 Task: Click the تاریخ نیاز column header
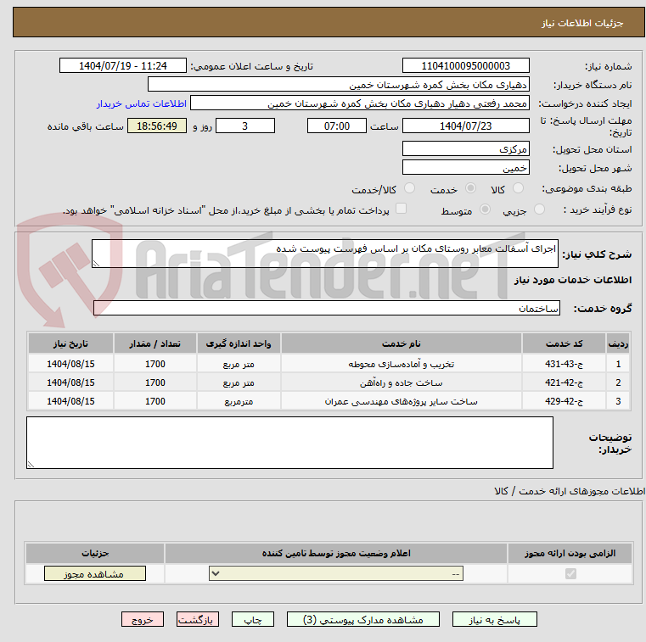pos(70,343)
